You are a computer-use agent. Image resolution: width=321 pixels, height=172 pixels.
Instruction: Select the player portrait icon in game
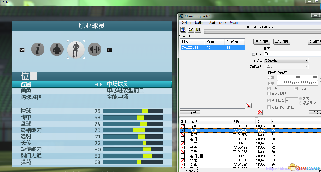point(57,49)
